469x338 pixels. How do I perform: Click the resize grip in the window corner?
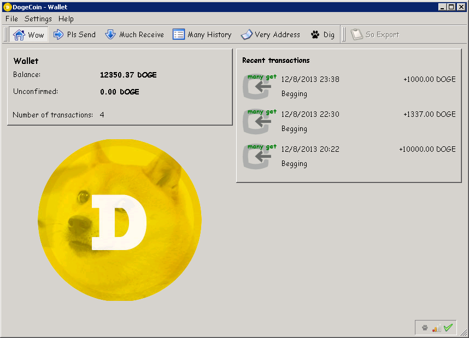[x=464, y=333]
